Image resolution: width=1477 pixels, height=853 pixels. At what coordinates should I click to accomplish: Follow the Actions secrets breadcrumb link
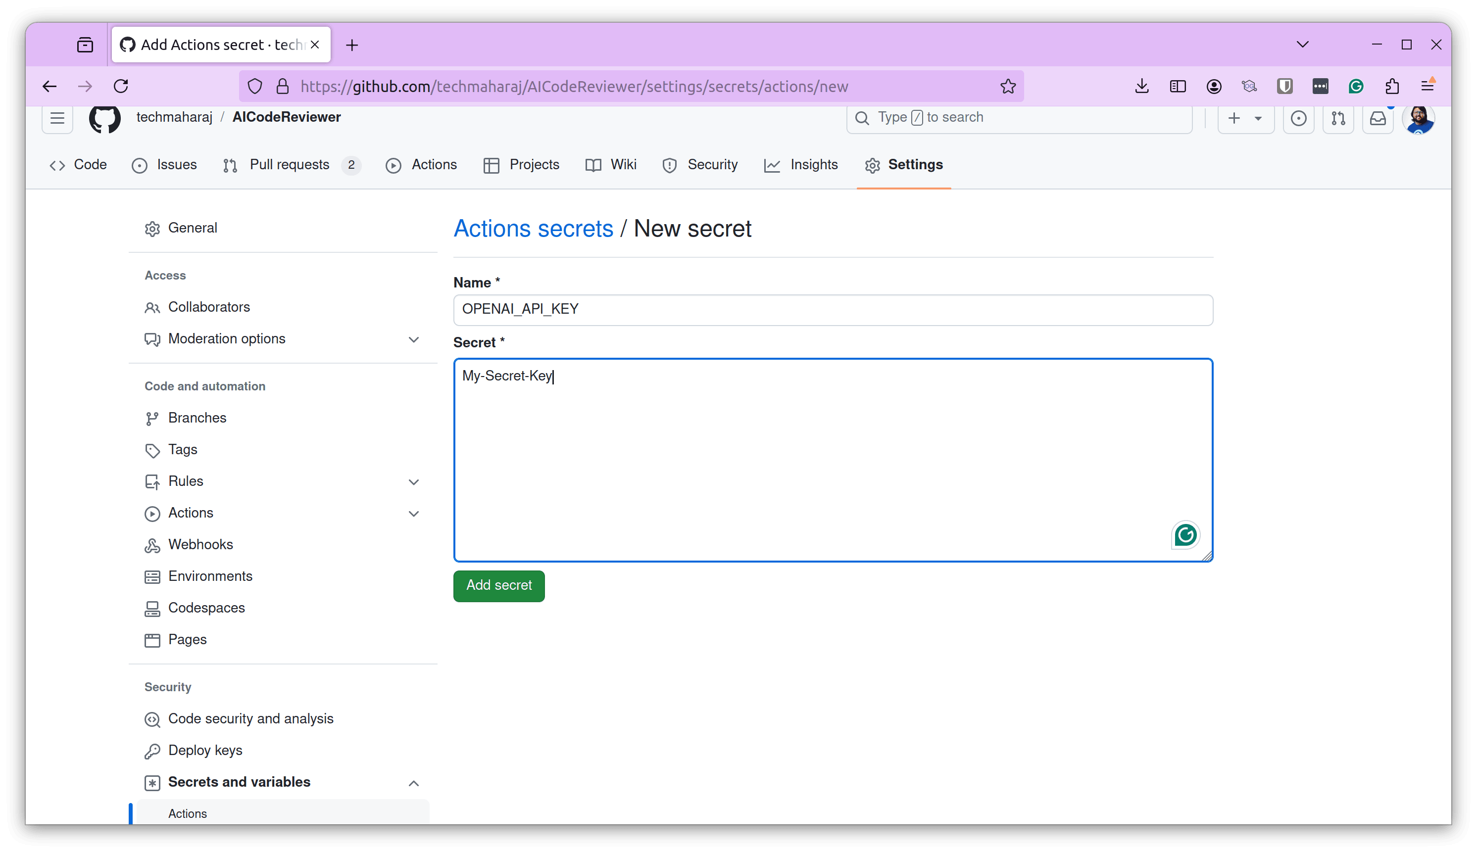(534, 229)
